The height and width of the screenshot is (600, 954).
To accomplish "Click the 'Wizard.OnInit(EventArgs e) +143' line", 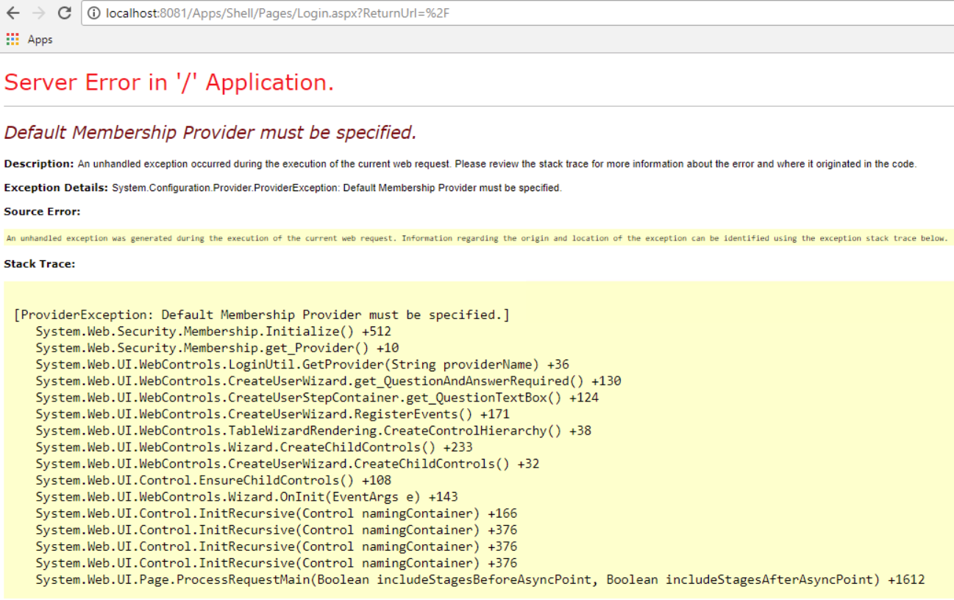I will click(246, 497).
